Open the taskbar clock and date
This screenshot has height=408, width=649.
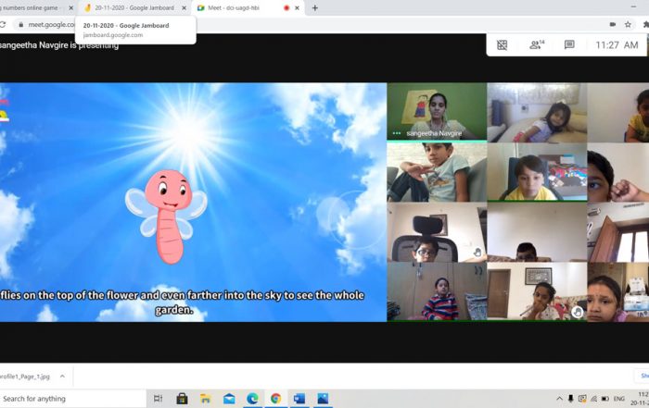640,399
